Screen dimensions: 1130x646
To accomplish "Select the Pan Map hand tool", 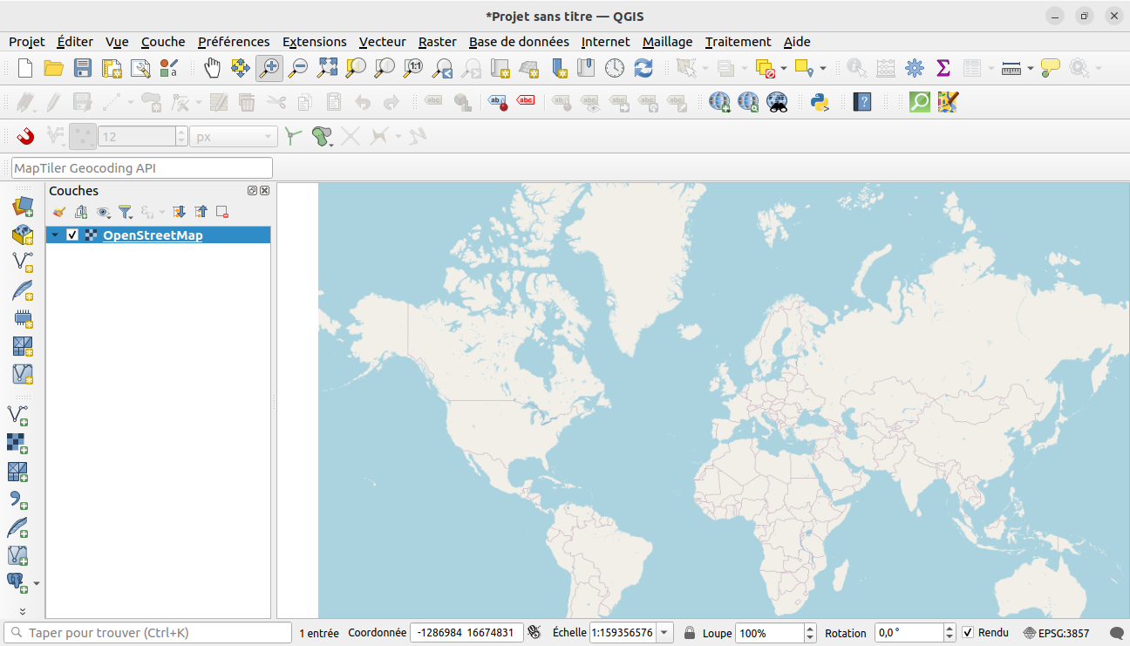I will pyautogui.click(x=212, y=68).
